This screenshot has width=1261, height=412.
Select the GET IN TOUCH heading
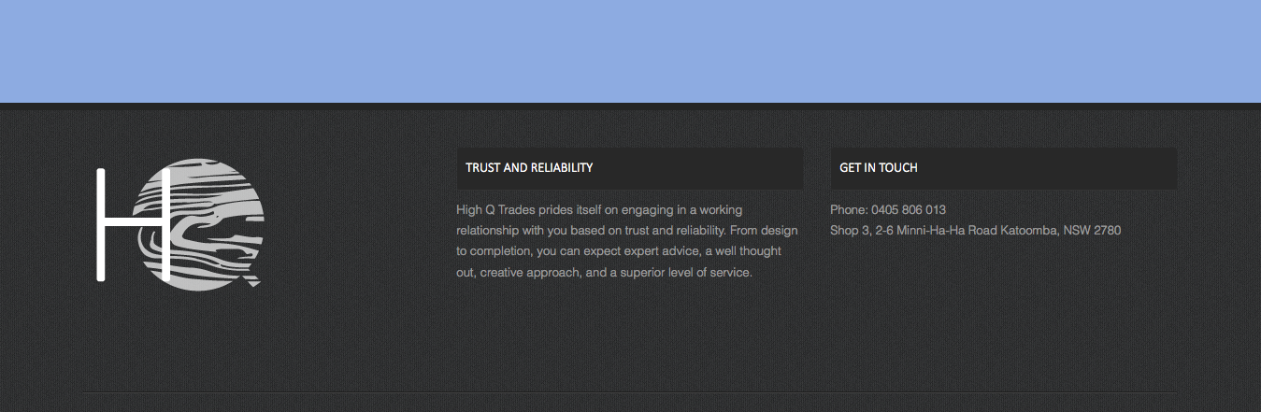point(879,168)
